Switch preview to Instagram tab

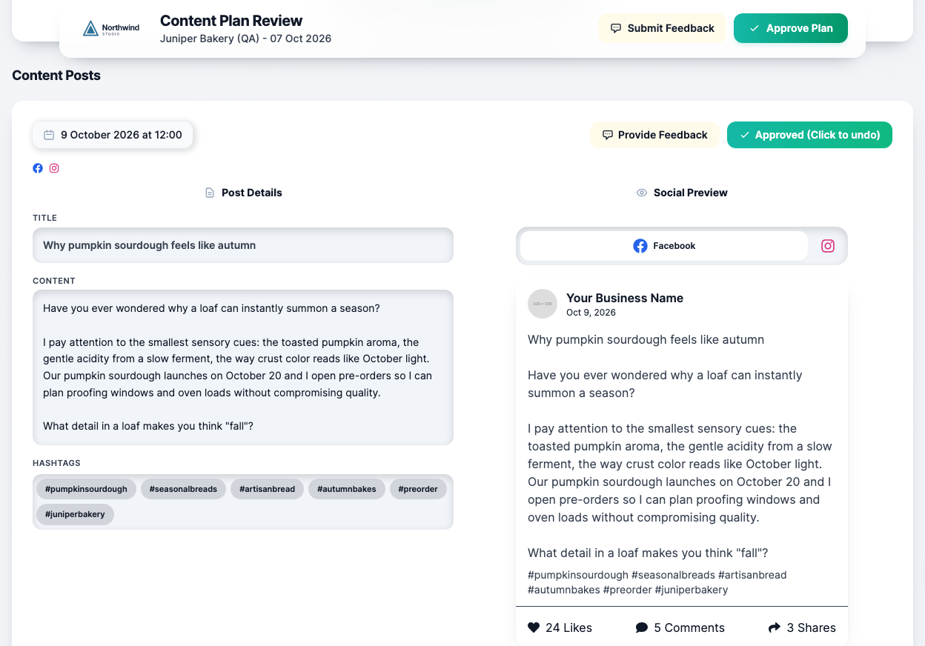[x=828, y=246]
